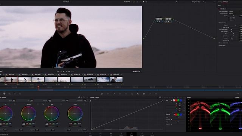Open the Sizing palette
The height and width of the screenshot is (136, 242).
pos(150,94)
